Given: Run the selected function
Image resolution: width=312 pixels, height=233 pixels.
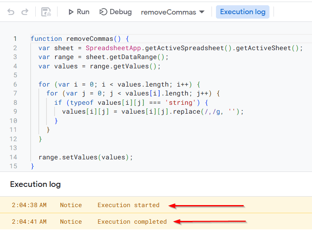Looking at the screenshot, I should tap(79, 12).
